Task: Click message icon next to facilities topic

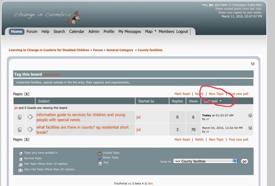Action: click(30, 129)
